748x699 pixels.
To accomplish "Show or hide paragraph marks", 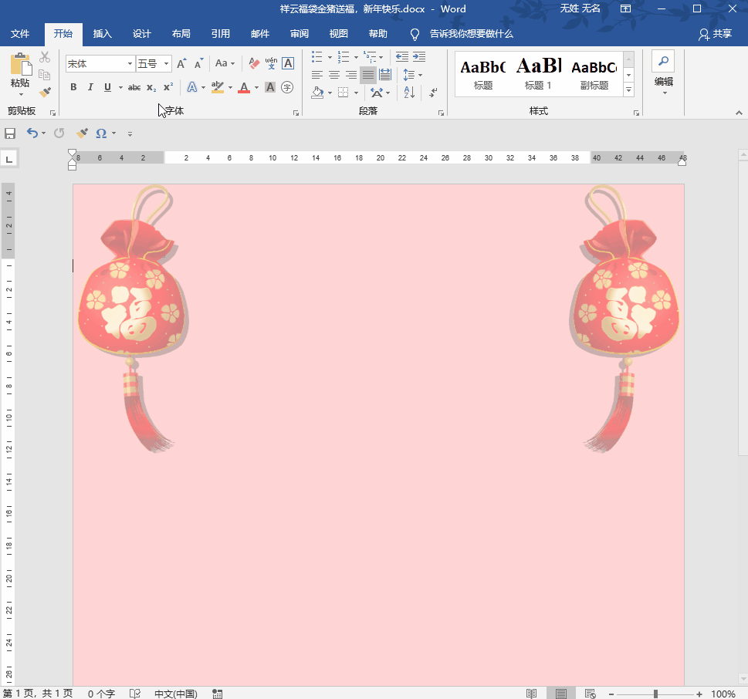I will click(433, 93).
